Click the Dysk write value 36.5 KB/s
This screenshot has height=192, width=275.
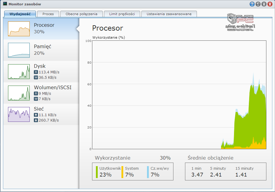coord(48,77)
